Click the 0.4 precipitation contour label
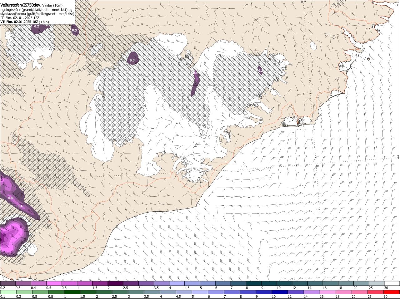Image resolution: width=400 pixels, height=299 pixels. pyautogui.click(x=20, y=206)
